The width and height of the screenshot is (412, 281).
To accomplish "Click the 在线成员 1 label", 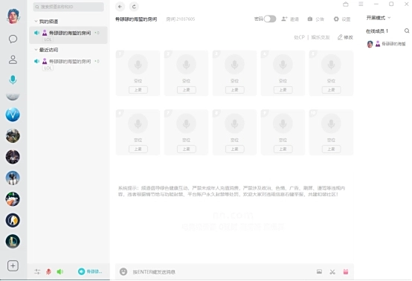I will [x=377, y=31].
